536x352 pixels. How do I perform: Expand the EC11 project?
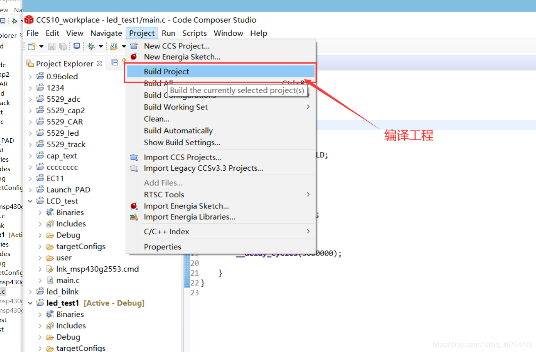30,178
